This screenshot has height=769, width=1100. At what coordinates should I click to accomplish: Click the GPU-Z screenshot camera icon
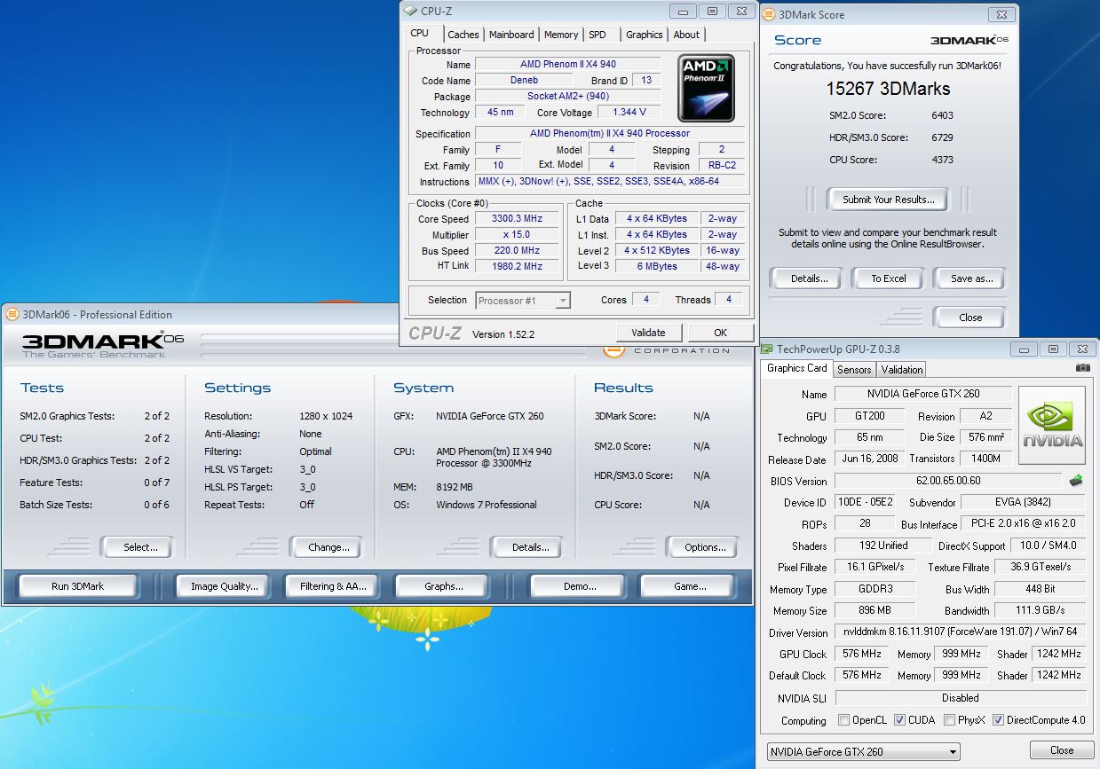(x=1082, y=368)
